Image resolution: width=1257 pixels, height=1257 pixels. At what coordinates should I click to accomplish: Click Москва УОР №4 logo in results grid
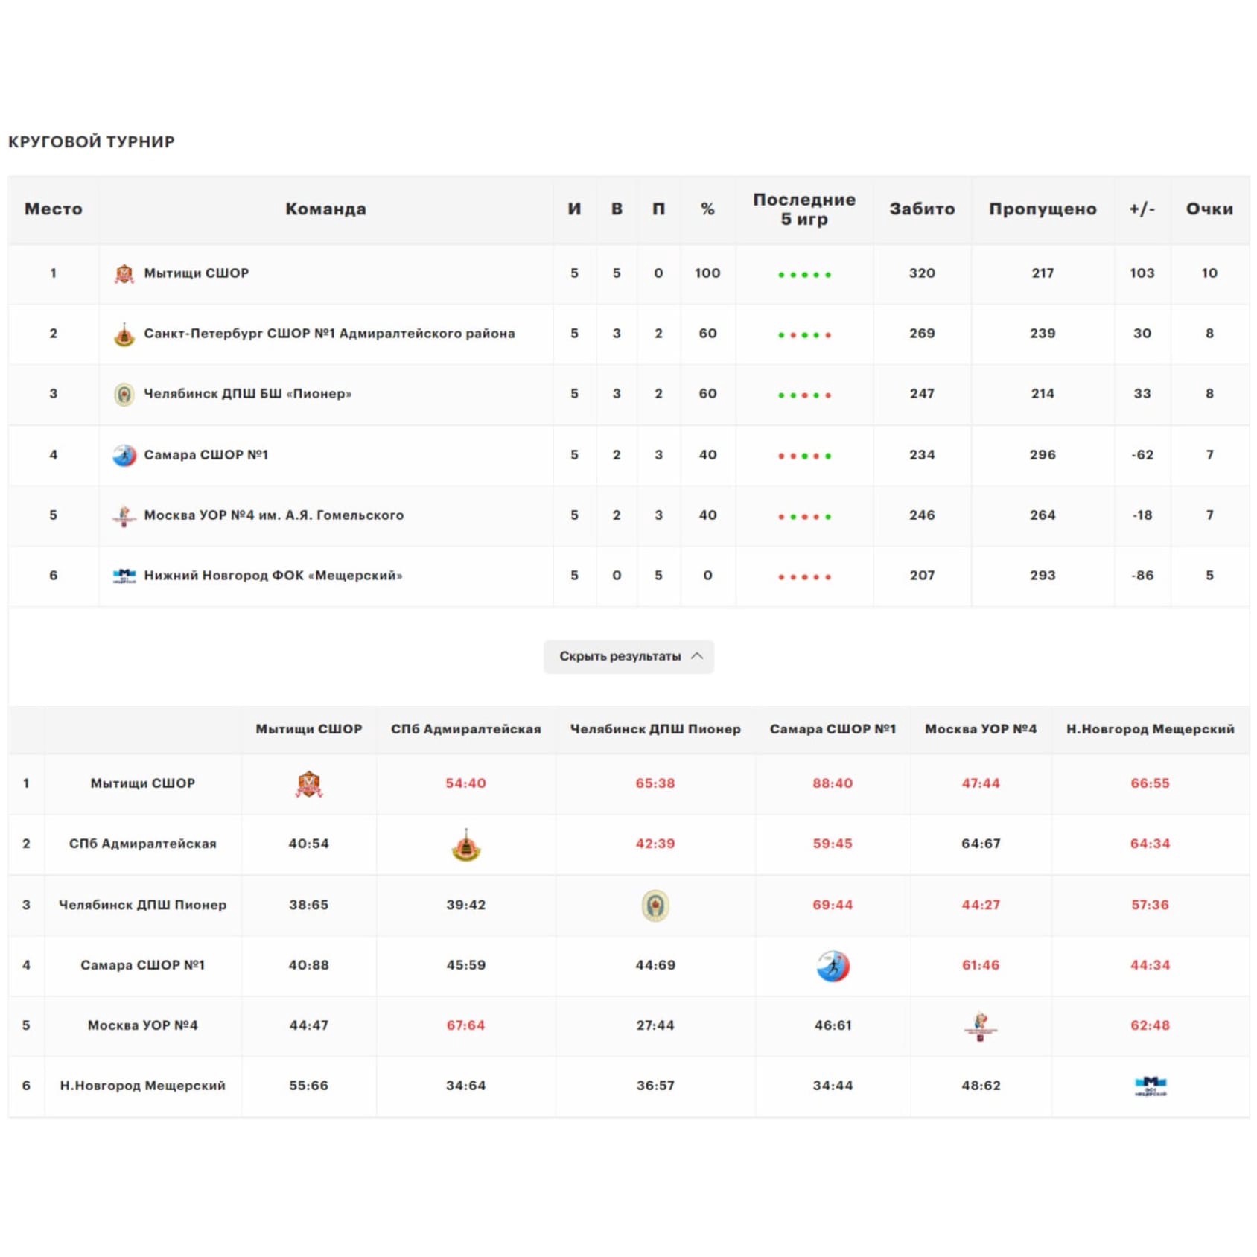(981, 1026)
